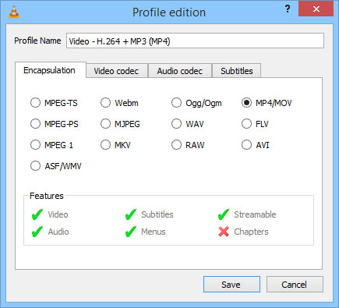Click the Audio feature label
Image resolution: width=339 pixels, height=308 pixels.
pyautogui.click(x=58, y=232)
